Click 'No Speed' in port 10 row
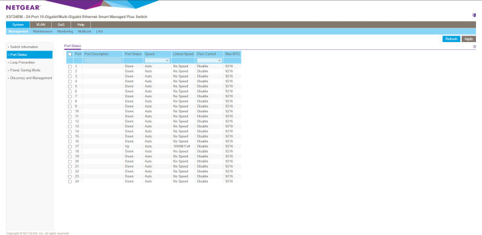This screenshot has width=482, height=235. (180, 111)
